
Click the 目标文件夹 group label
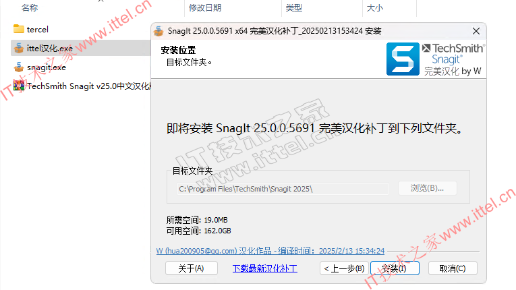(192, 171)
